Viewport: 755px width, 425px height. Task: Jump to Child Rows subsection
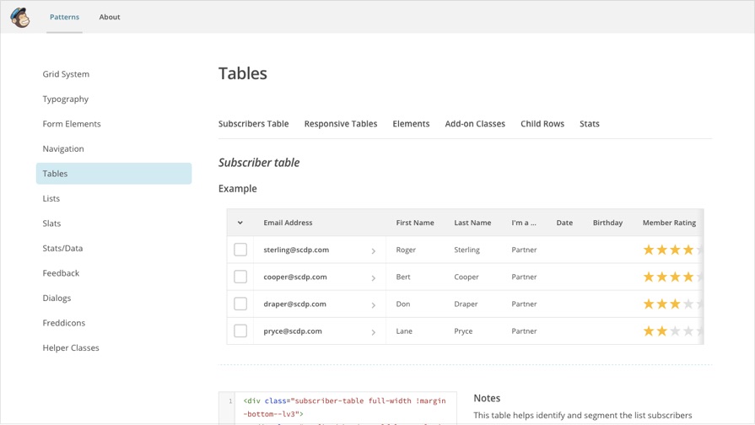pos(542,124)
